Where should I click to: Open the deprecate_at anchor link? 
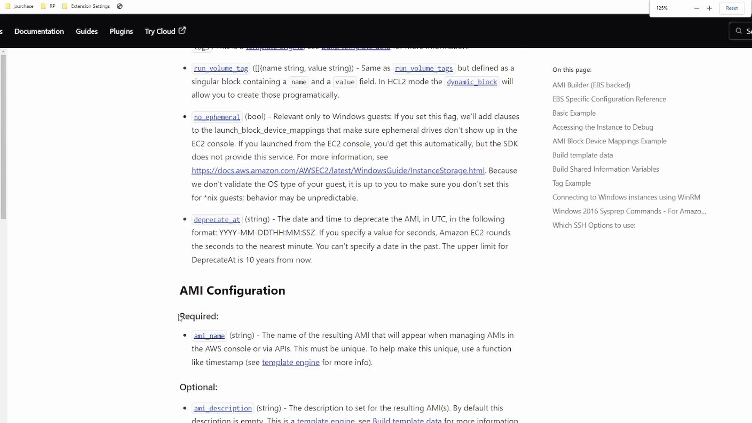[217, 219]
